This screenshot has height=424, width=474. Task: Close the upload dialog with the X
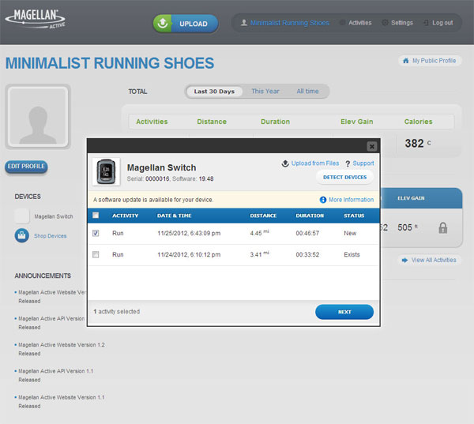[x=372, y=146]
